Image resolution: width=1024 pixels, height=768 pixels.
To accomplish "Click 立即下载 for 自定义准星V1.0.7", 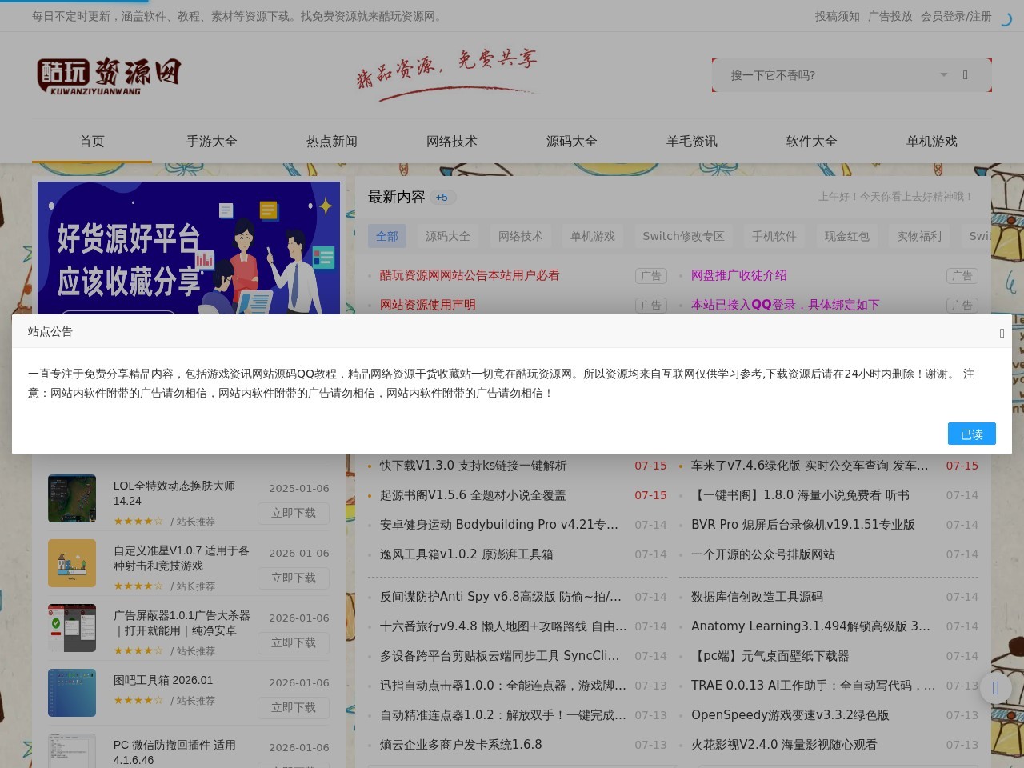I will point(294,578).
